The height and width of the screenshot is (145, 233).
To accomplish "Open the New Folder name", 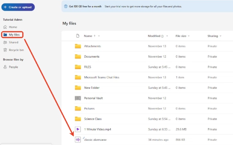I will pyautogui.click(x=92, y=88).
